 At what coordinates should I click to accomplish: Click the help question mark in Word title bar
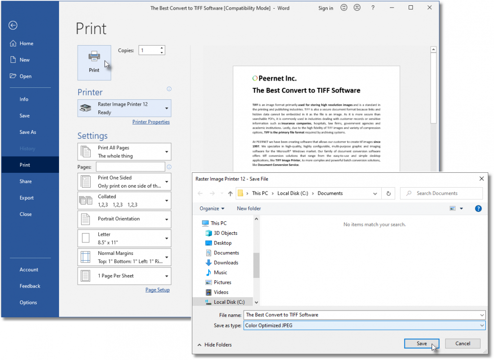pyautogui.click(x=373, y=8)
